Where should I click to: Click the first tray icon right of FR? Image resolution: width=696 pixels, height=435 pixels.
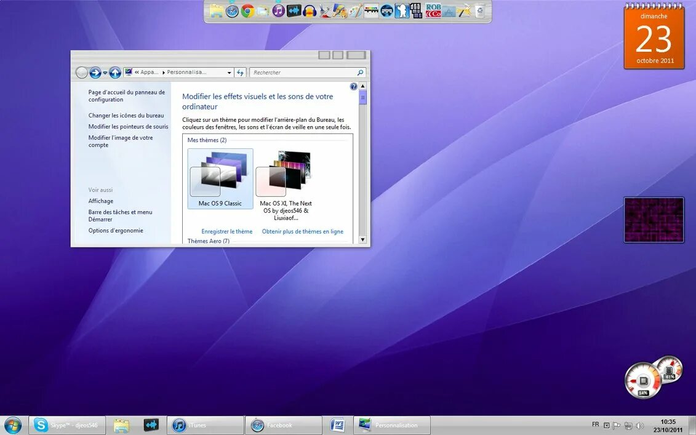pyautogui.click(x=606, y=426)
